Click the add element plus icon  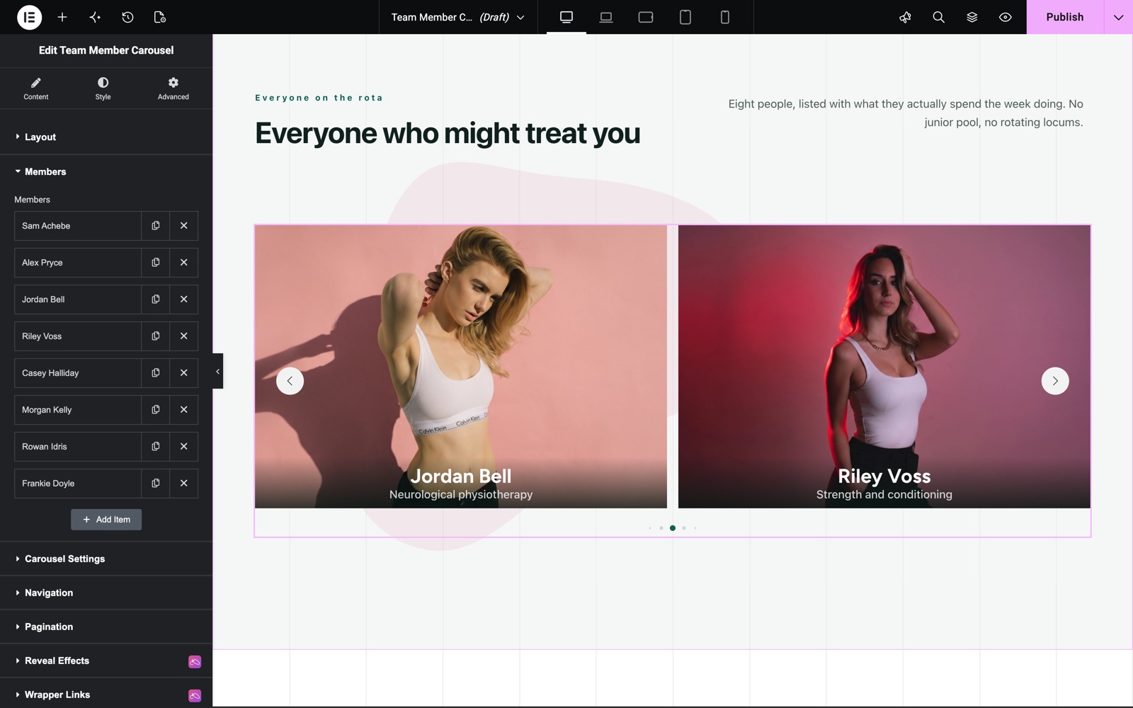[x=62, y=17]
